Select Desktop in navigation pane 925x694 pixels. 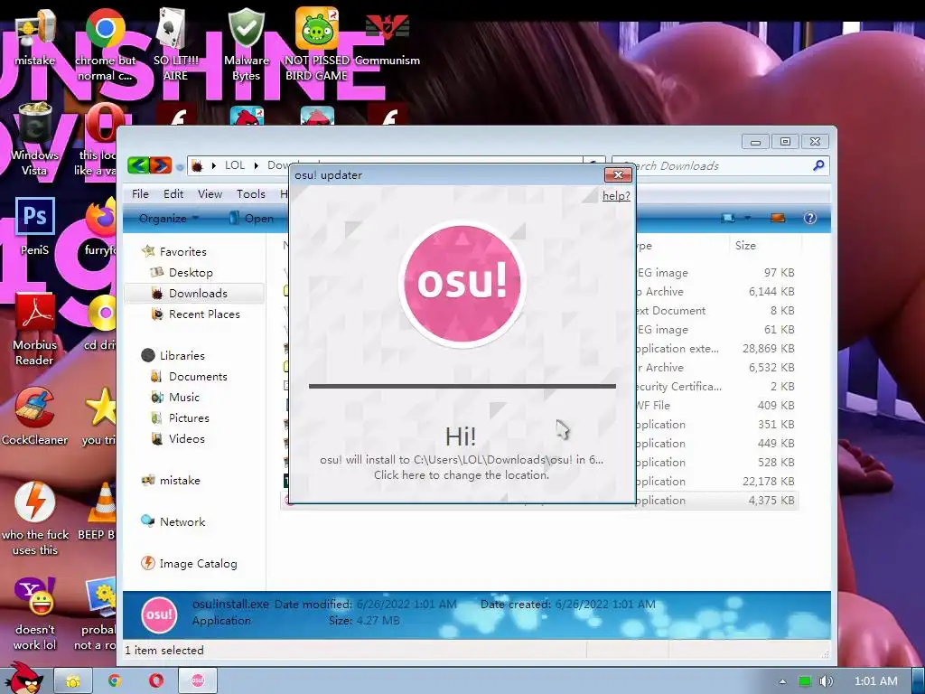pos(182,272)
